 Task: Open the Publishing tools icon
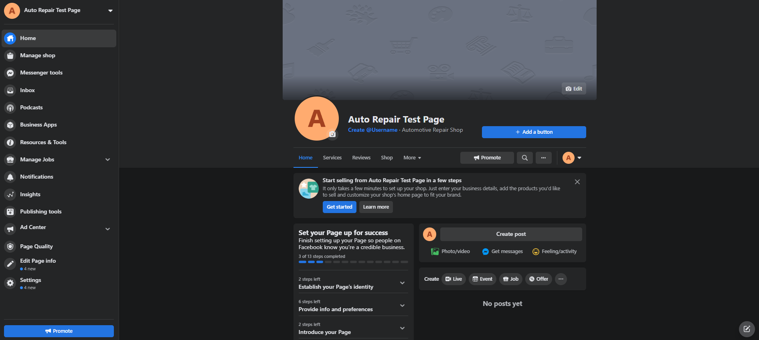(x=10, y=212)
